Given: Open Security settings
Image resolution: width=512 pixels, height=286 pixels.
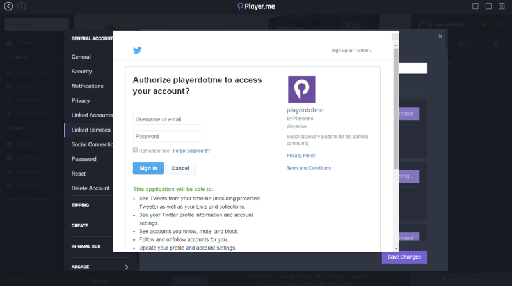Looking at the screenshot, I should 82,71.
